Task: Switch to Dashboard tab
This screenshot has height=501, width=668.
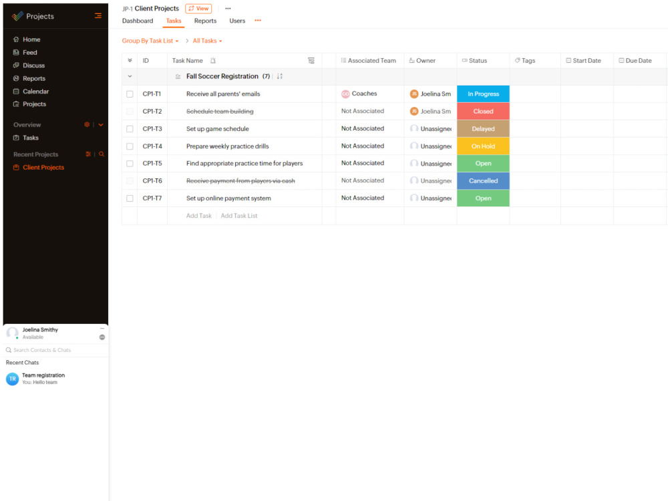Action: click(138, 21)
